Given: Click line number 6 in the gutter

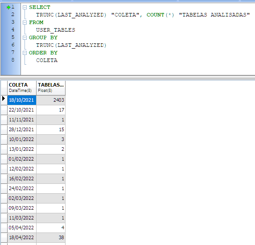Looking at the screenshot, I should (x=13, y=45).
